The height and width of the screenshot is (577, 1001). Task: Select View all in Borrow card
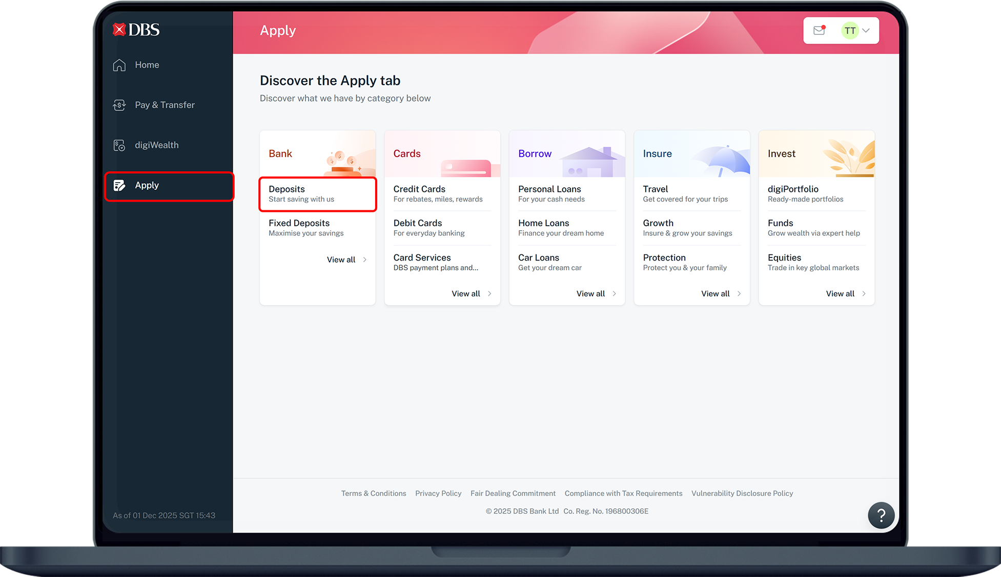[x=590, y=294]
